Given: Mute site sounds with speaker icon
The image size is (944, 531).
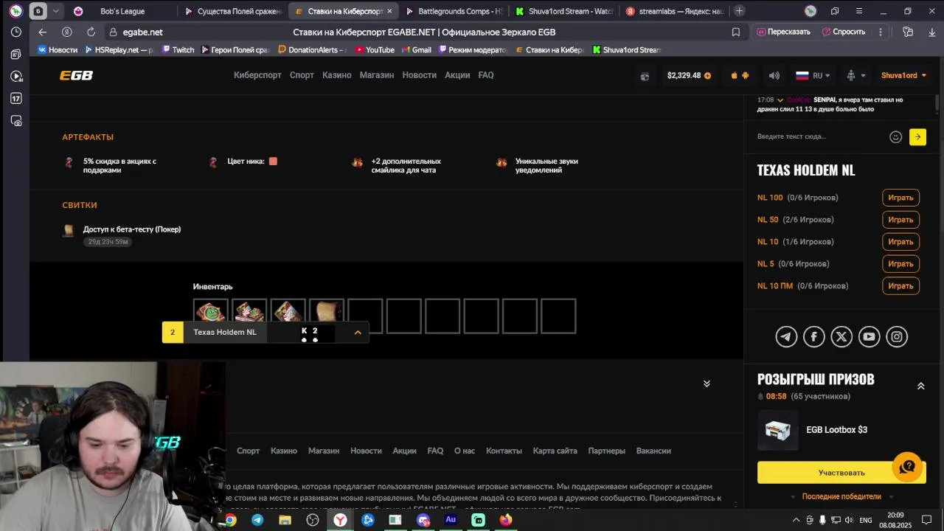Looking at the screenshot, I should point(774,75).
